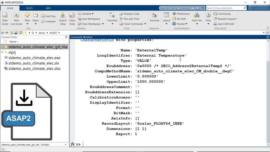Screen dimensions: 270x152
Task: Open Help
Action: tap(208, 19)
